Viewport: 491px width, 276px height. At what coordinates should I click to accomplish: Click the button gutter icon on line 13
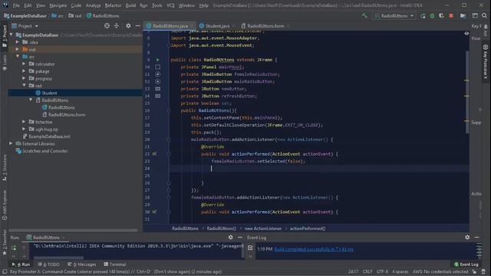[157, 89]
